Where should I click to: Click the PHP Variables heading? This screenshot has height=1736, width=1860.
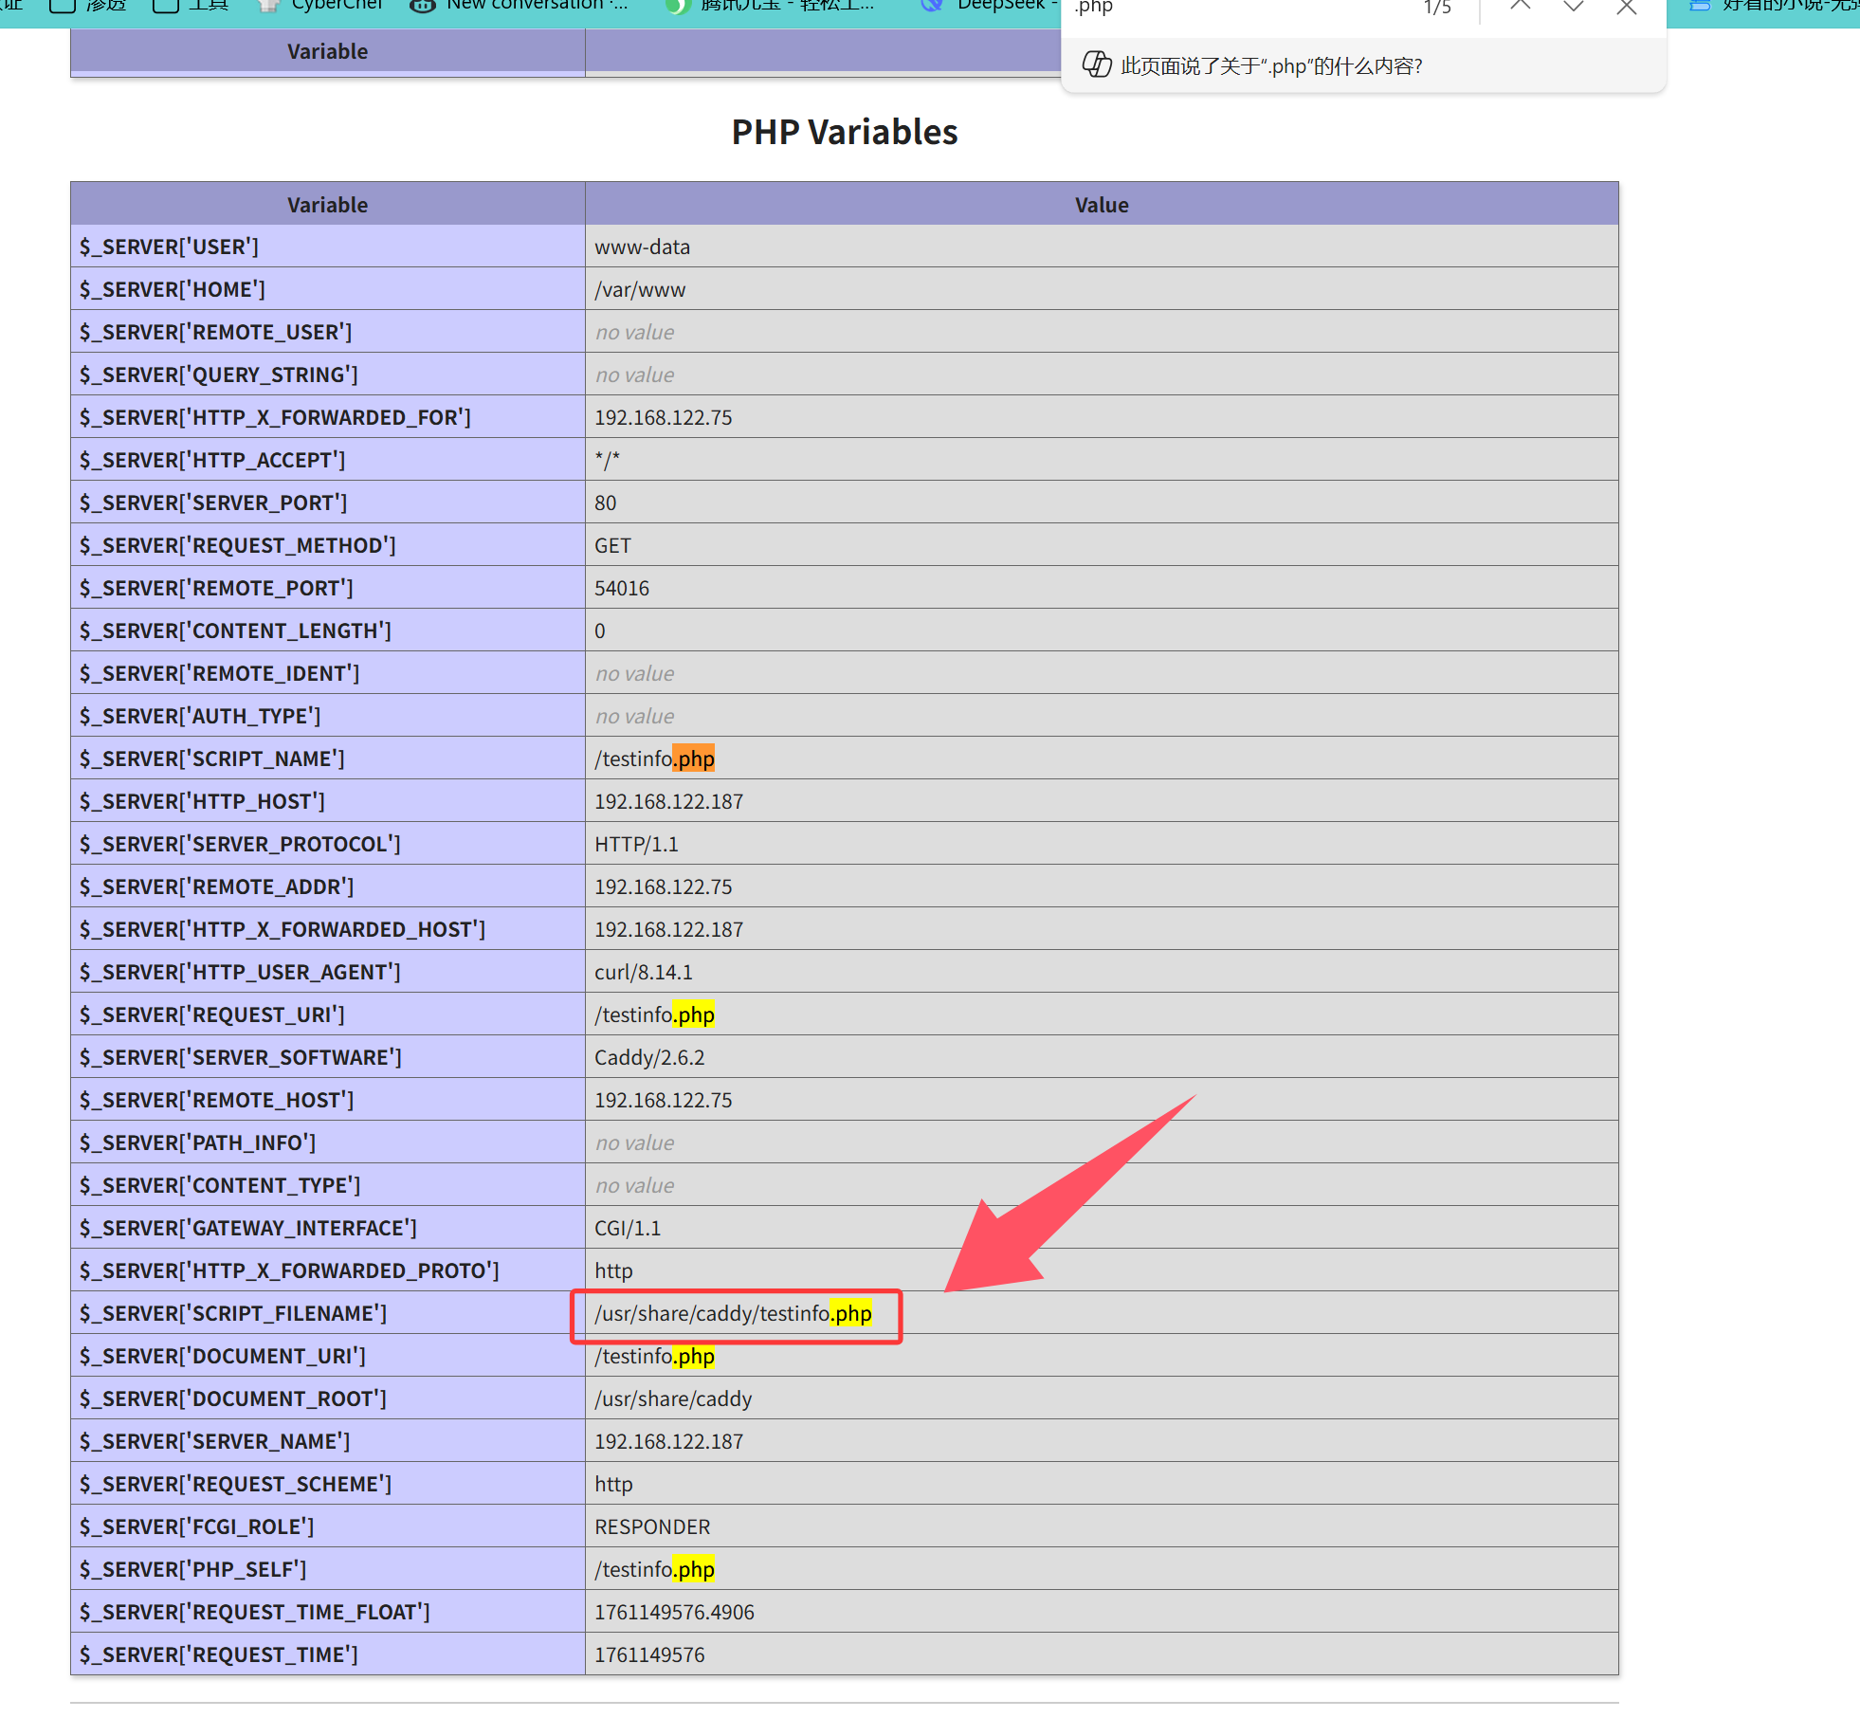pos(844,132)
